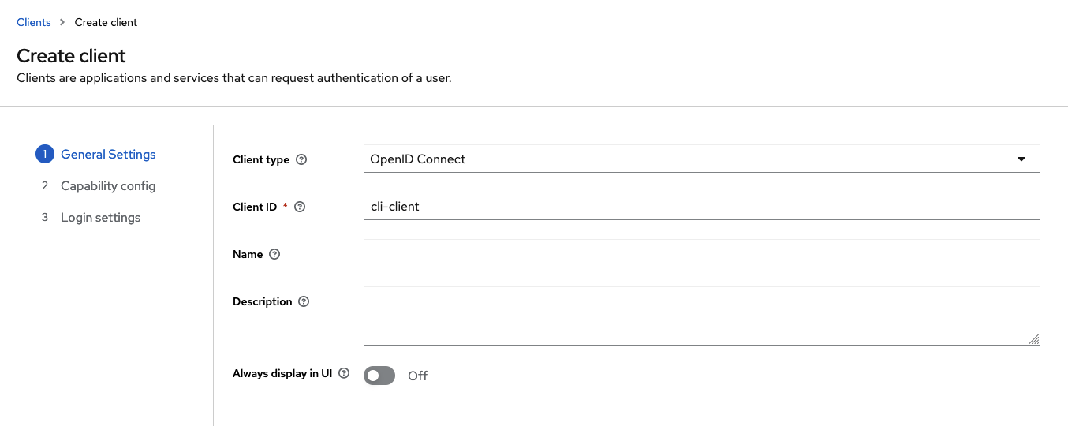1068x426 pixels.
Task: Expand the OpenID Connect client type dropdown
Action: click(701, 159)
